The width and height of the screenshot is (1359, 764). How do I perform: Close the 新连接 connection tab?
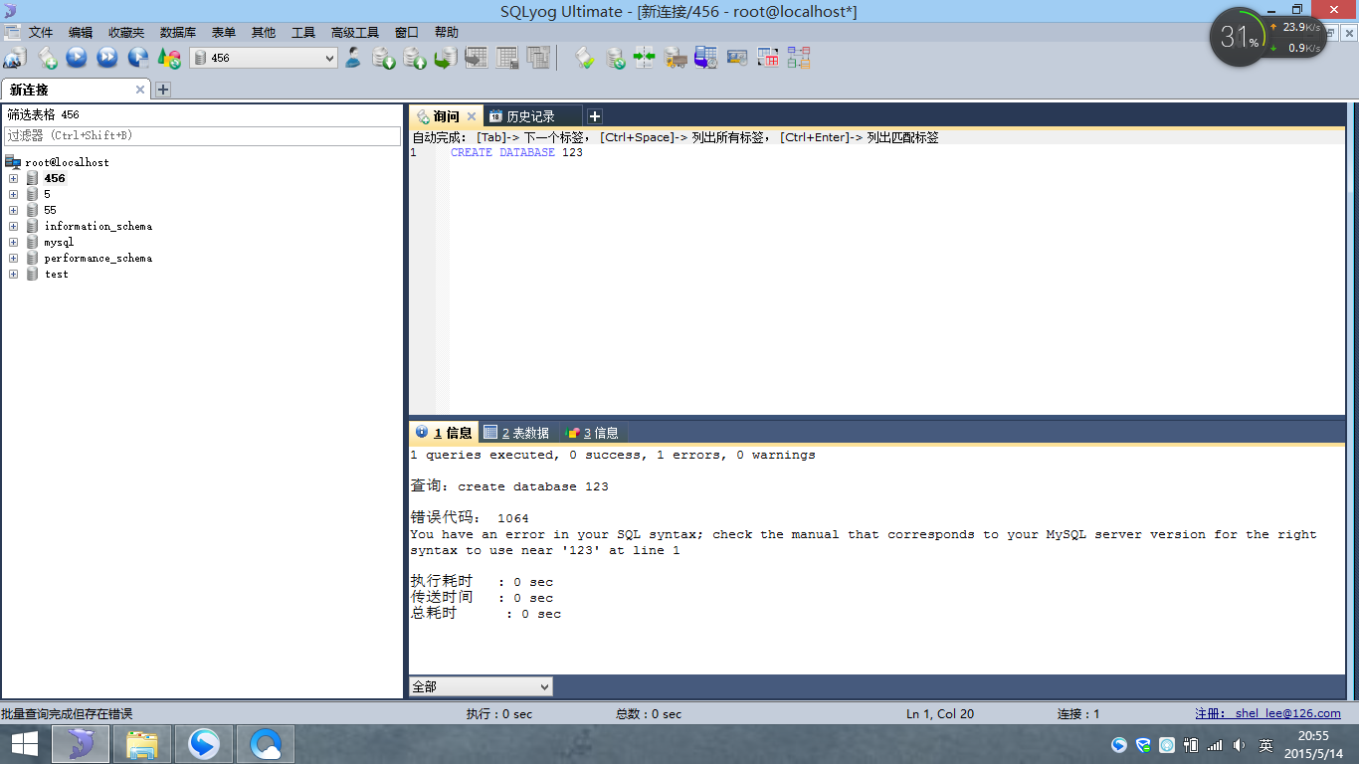[x=140, y=90]
